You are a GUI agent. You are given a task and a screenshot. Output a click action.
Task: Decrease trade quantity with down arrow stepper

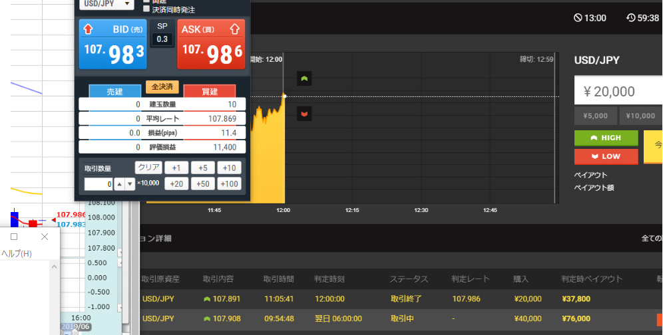[130, 184]
